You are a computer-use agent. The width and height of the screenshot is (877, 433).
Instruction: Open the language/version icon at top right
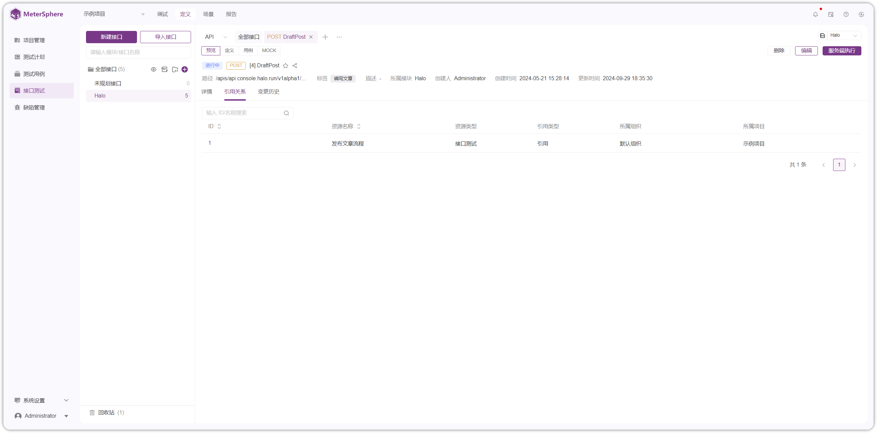point(861,14)
